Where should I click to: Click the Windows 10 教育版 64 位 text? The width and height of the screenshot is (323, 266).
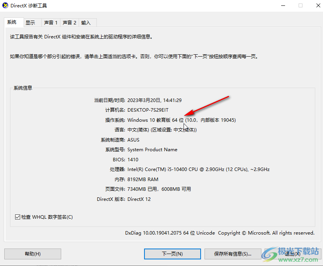(x=156, y=120)
